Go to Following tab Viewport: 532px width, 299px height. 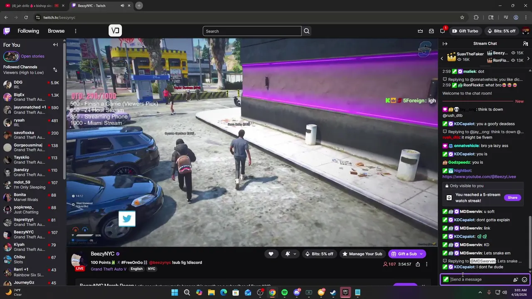click(x=28, y=31)
